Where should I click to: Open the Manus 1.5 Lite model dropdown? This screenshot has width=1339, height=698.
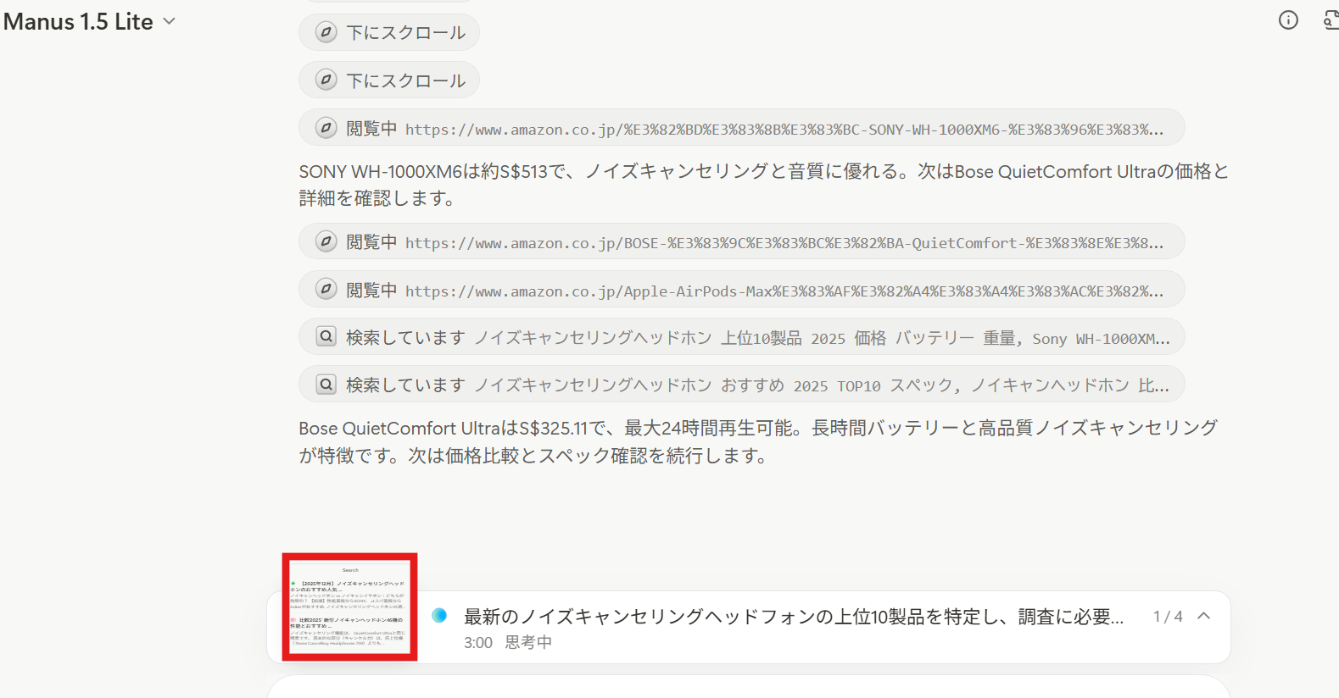89,22
